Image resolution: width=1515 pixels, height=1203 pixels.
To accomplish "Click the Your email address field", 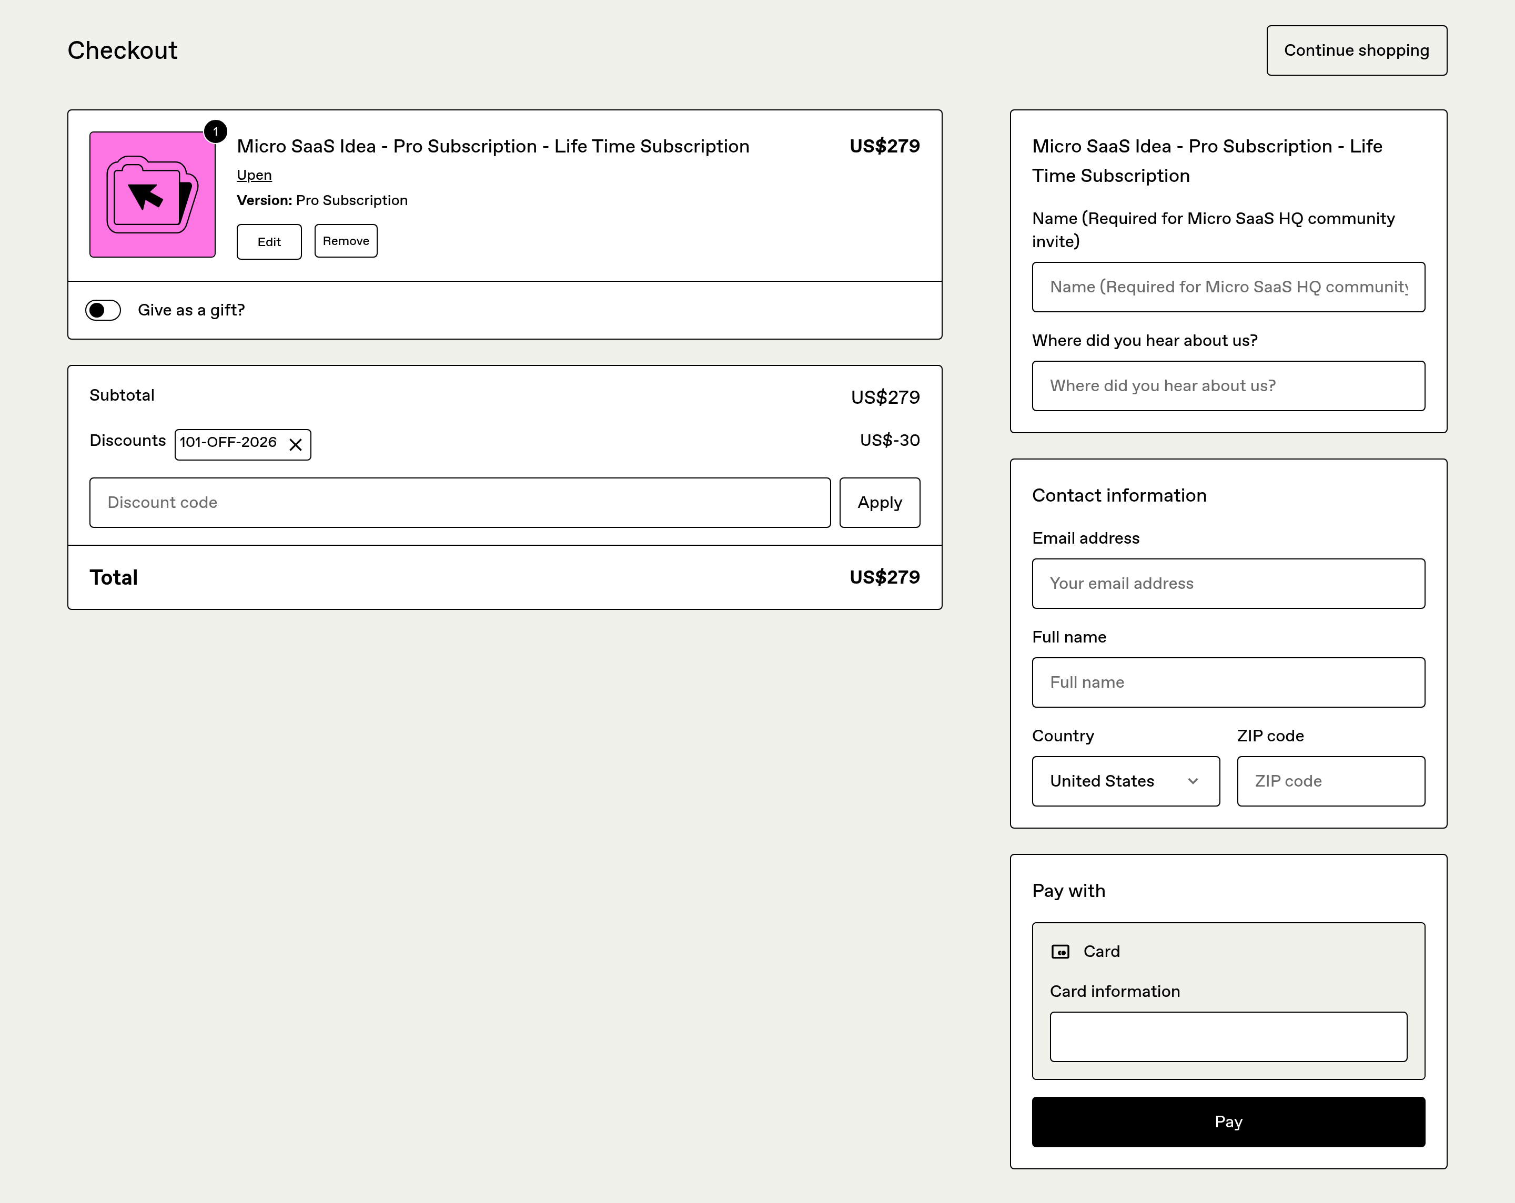I will (x=1228, y=584).
